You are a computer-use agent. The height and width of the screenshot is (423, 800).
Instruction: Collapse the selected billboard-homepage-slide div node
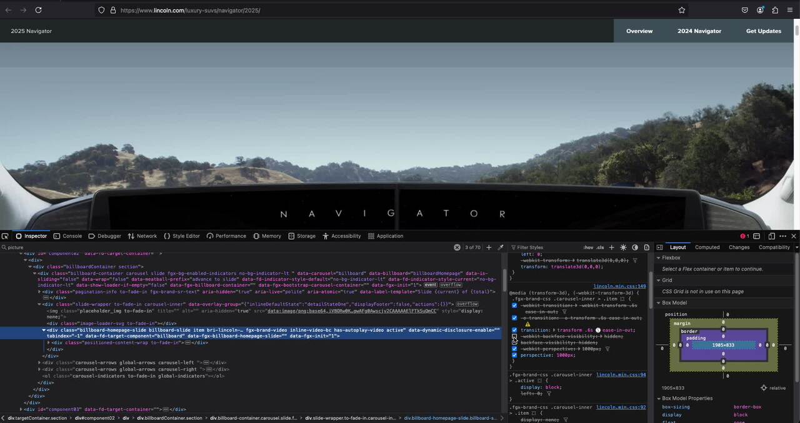pyautogui.click(x=44, y=330)
